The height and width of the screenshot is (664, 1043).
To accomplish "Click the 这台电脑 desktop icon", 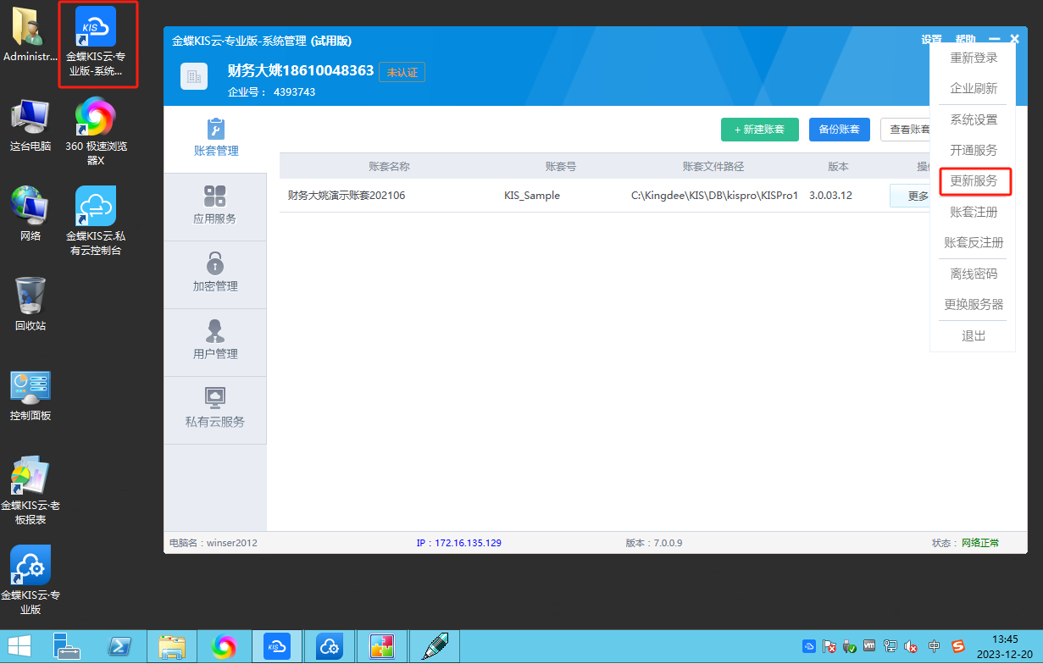I will click(x=30, y=125).
